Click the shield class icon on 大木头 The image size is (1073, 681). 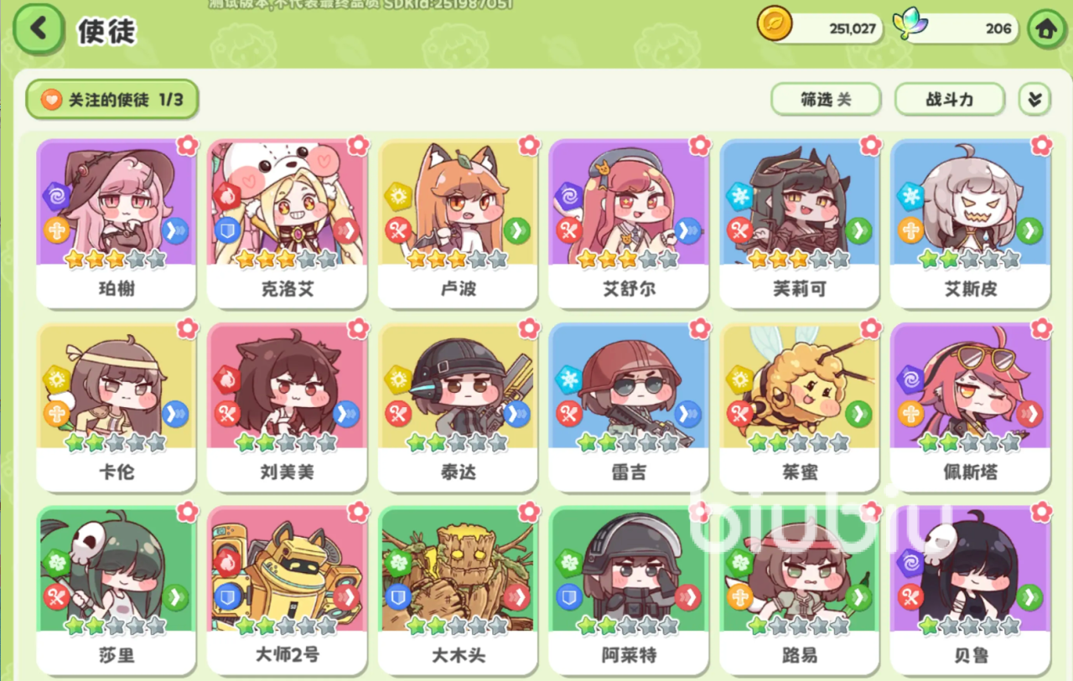tap(398, 596)
